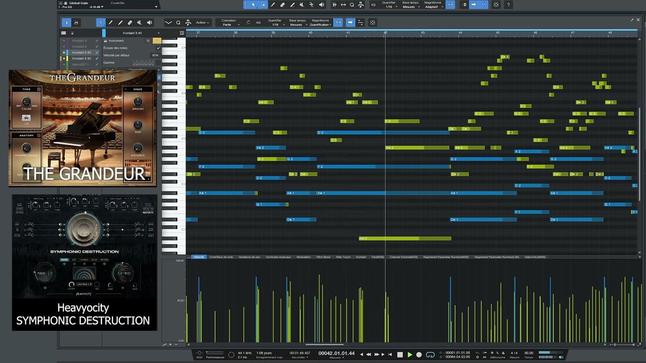Screen dimensions: 646x363
Task: Open the track list icon in the editor
Action: pos(64,33)
